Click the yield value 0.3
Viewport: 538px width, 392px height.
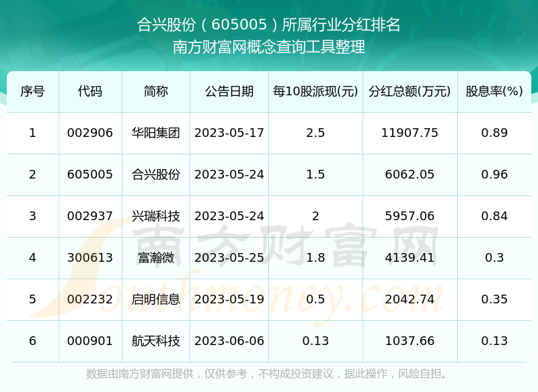[494, 258]
